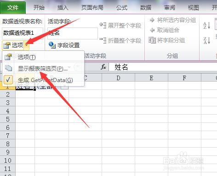Click the 折叠整个字段 icon
The image size is (217, 176).
(103, 40)
